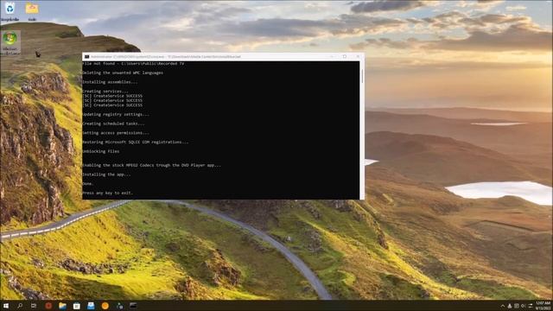Screen dimensions: 553x311
Task: Click the 'File not found' output line
Action: 133,64
